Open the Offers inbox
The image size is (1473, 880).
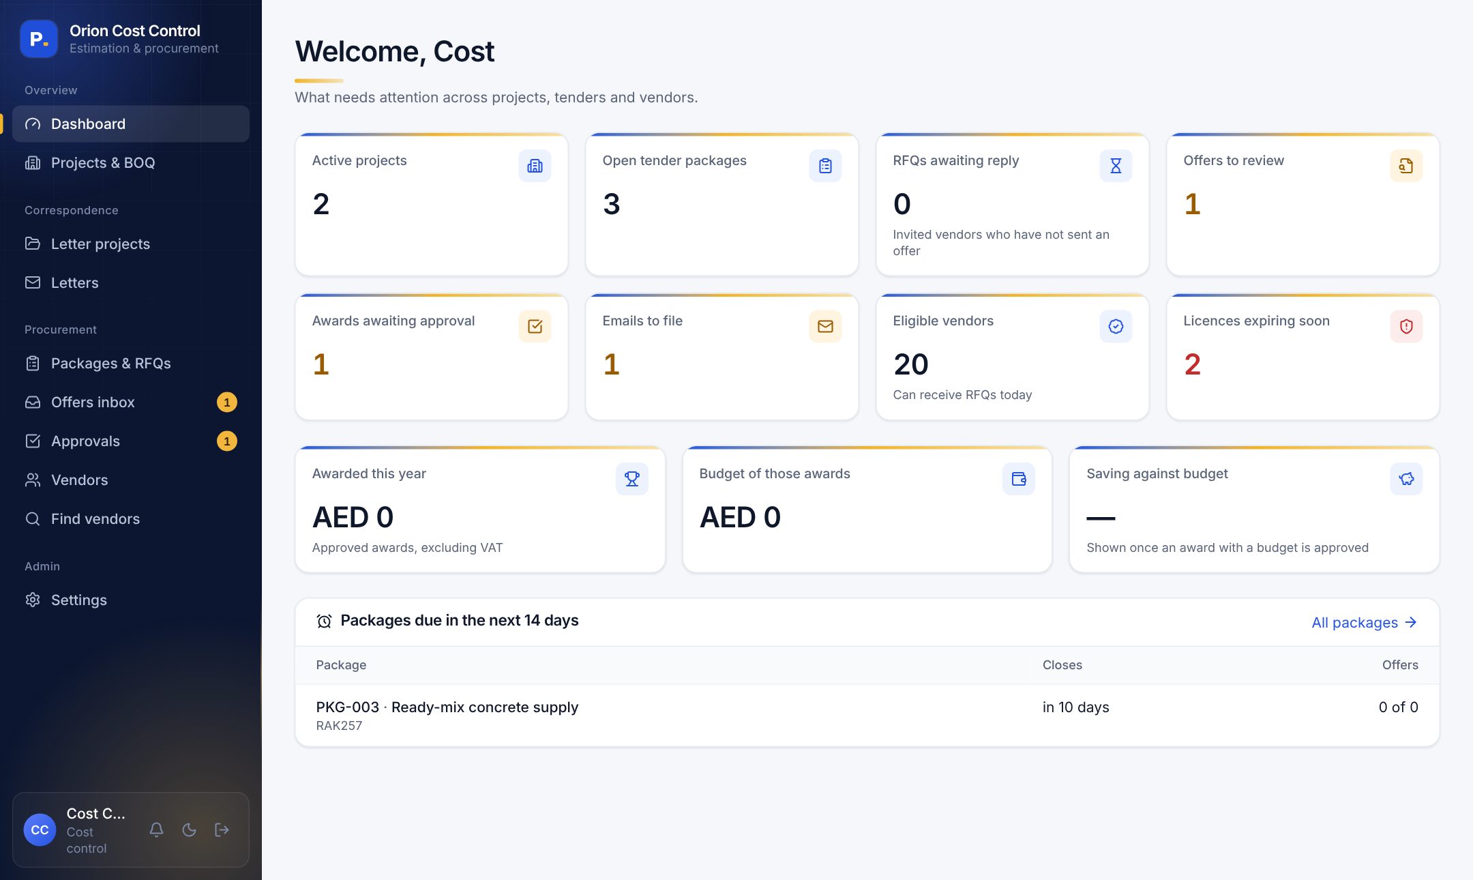click(131, 402)
